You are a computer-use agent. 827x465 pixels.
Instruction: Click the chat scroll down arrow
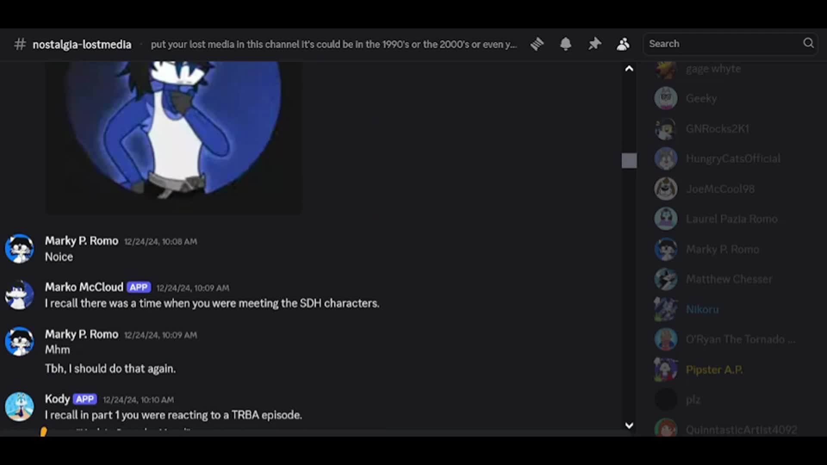pos(629,425)
